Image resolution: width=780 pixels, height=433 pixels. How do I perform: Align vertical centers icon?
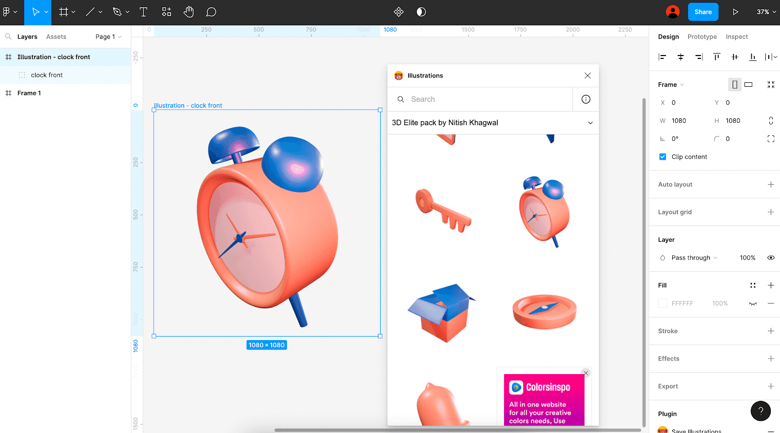click(x=735, y=57)
